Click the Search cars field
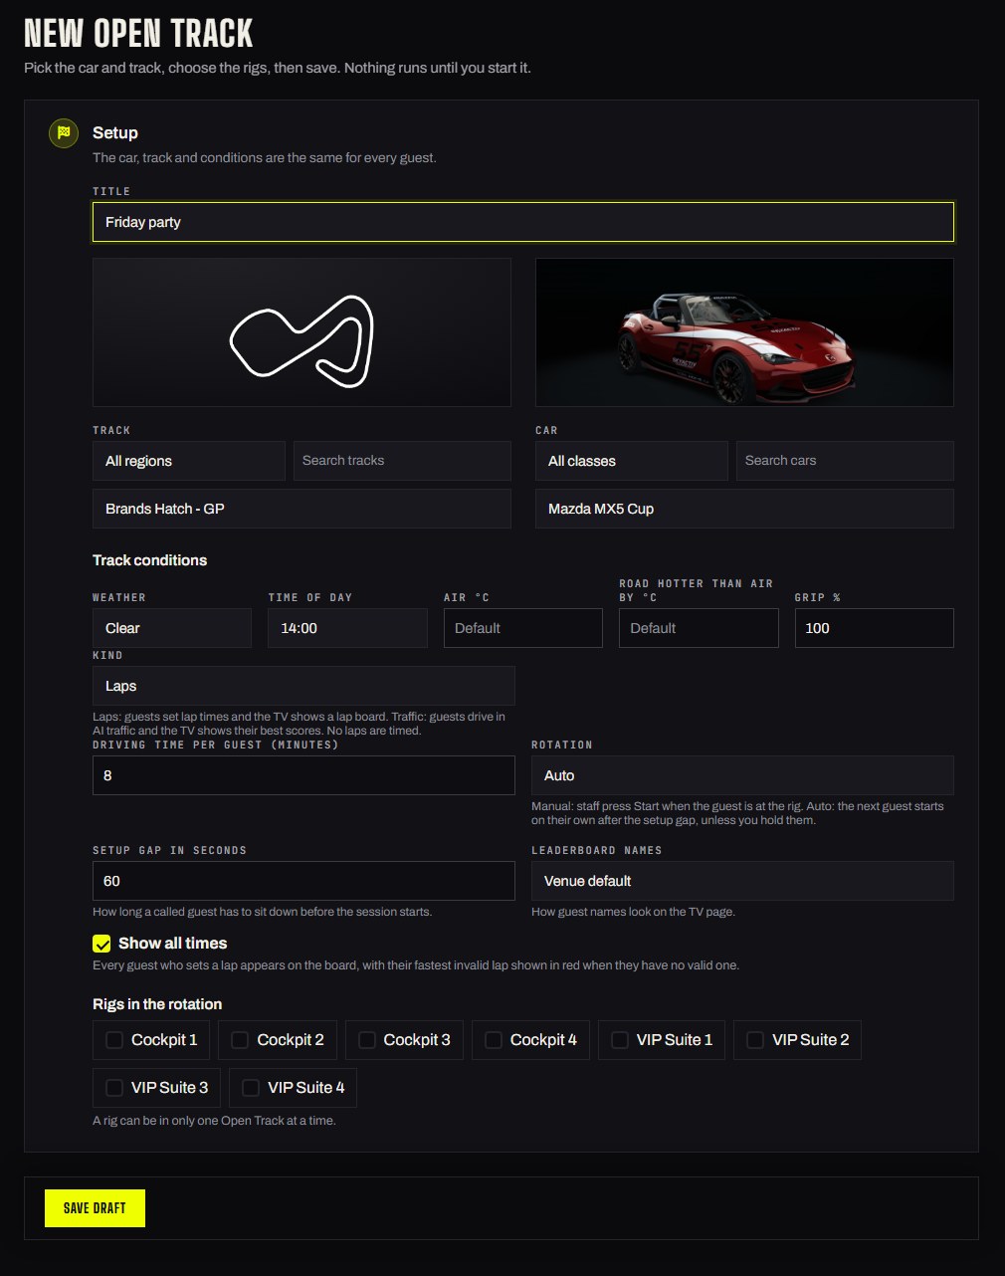The height and width of the screenshot is (1276, 1005). pyautogui.click(x=845, y=461)
